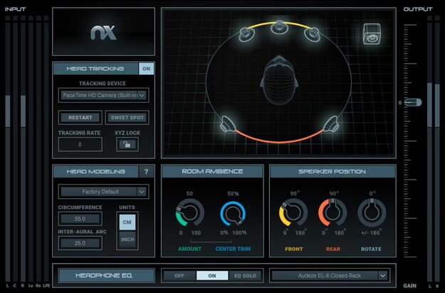This screenshot has width=445, height=293.
Task: Set Headphone EQ to OFF
Action: 179,276
